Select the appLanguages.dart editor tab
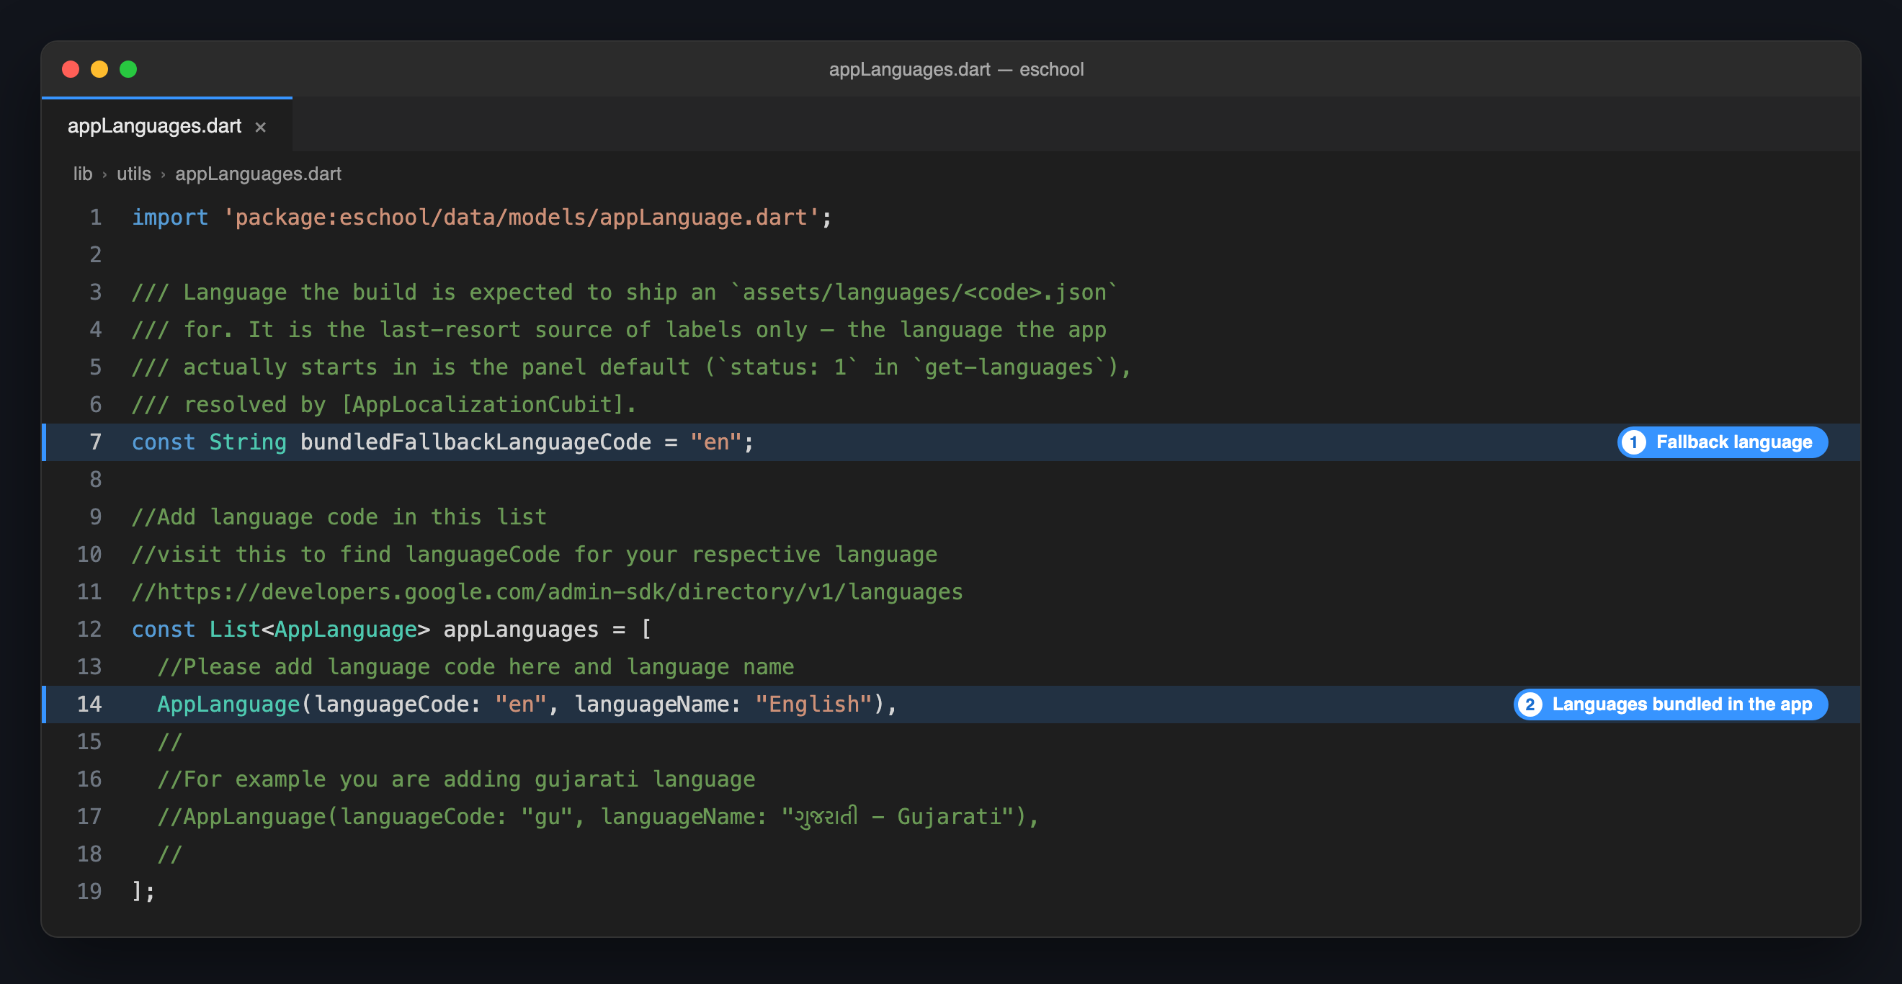Screen dimensions: 1902x984 (x=167, y=125)
